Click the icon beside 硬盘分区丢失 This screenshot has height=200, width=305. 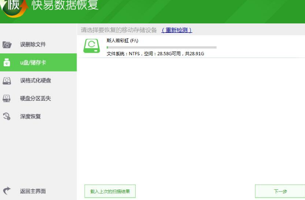pos(7,98)
